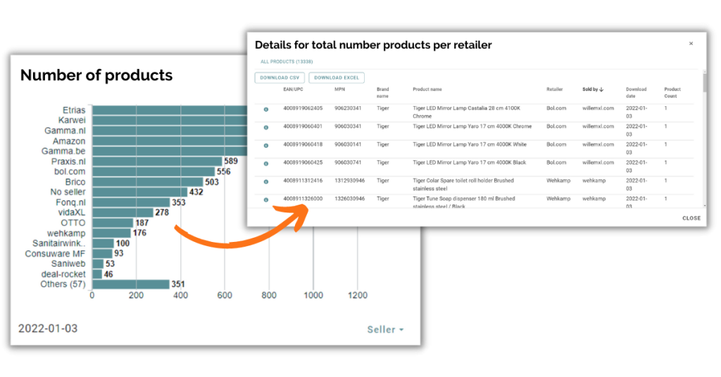721x377 pixels.
Task: Sort by the EAN/UPC column header
Action: (x=293, y=90)
